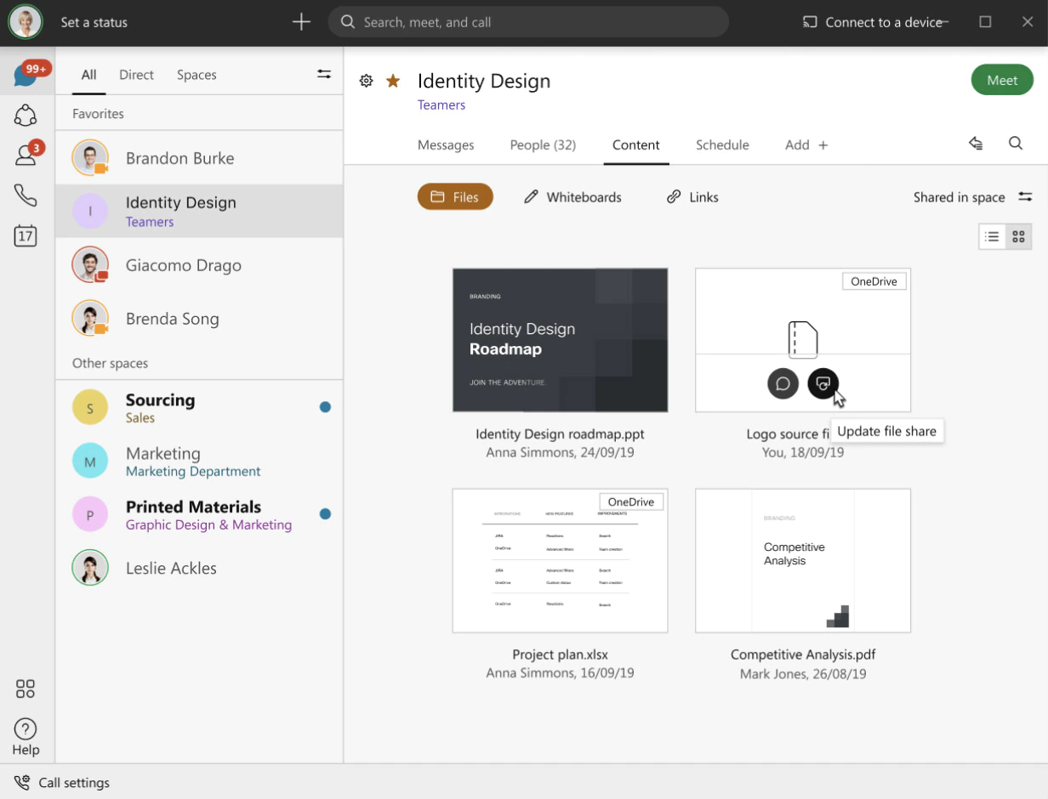Open the app hub grid icon
The height and width of the screenshot is (799, 1048).
(x=26, y=688)
